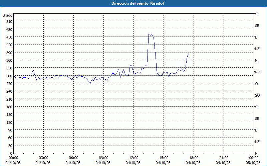Click the Grado axis unit label

pos(7,15)
